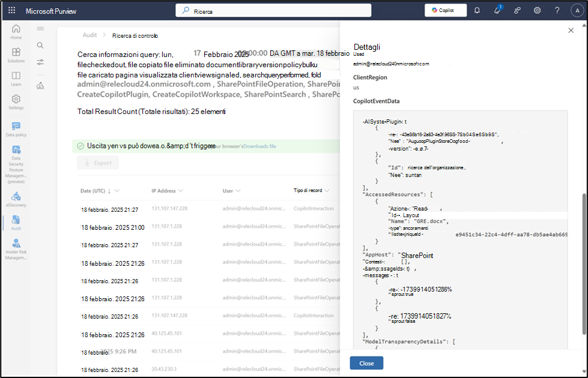Click the Microsoft Purview title

(x=51, y=11)
